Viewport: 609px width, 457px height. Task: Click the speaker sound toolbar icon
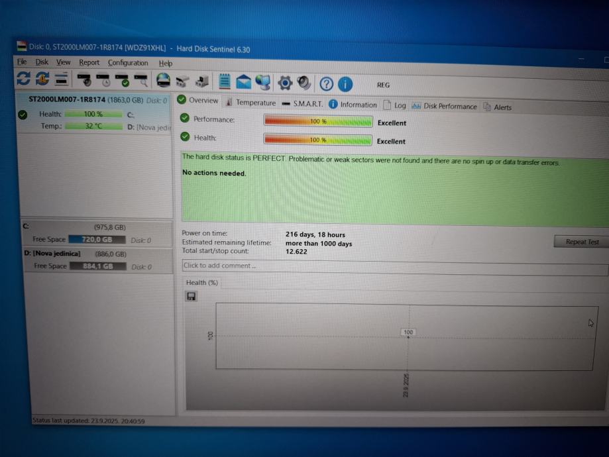(304, 83)
